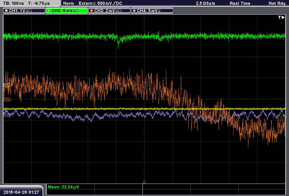This screenshot has width=289, height=196.
Task: Click the orange CH3 color dot
Action: pyautogui.click(x=92, y=11)
